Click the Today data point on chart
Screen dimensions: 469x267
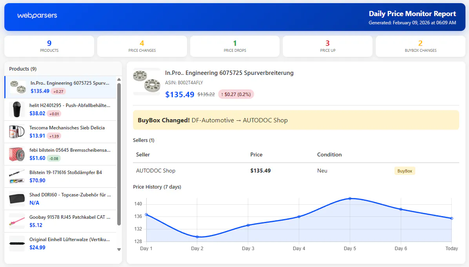pyautogui.click(x=452, y=218)
